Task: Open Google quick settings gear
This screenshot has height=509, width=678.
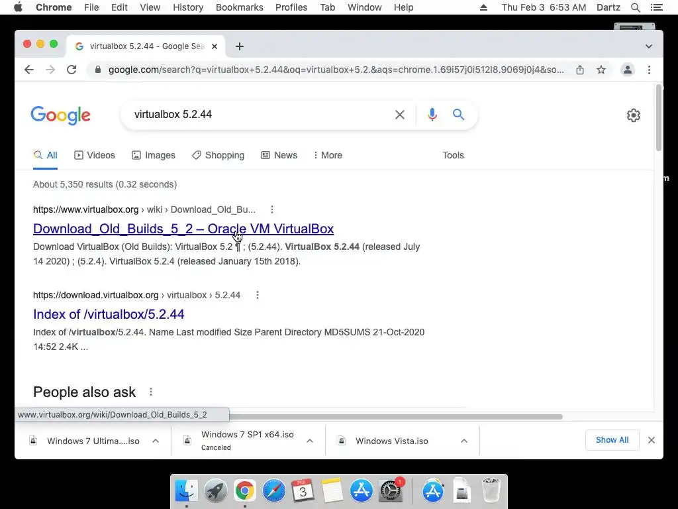Action: 634,115
